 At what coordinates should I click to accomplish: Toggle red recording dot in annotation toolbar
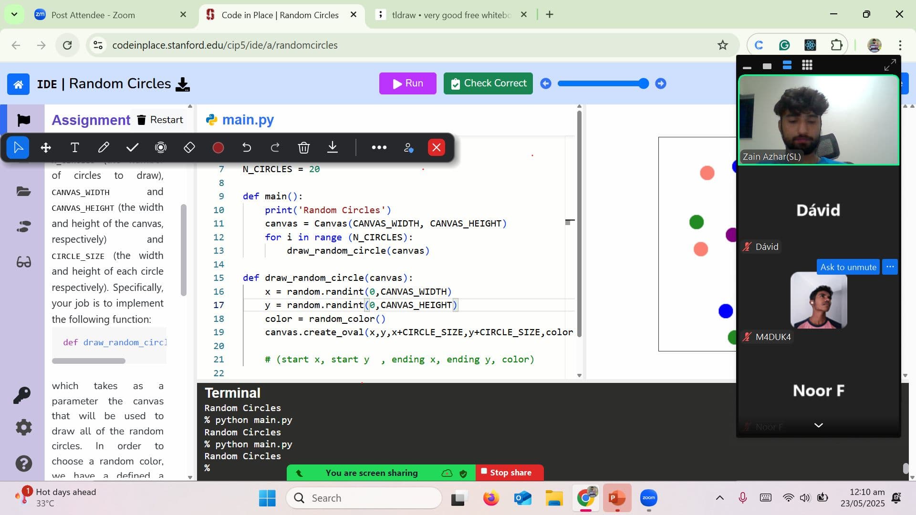pos(218,147)
